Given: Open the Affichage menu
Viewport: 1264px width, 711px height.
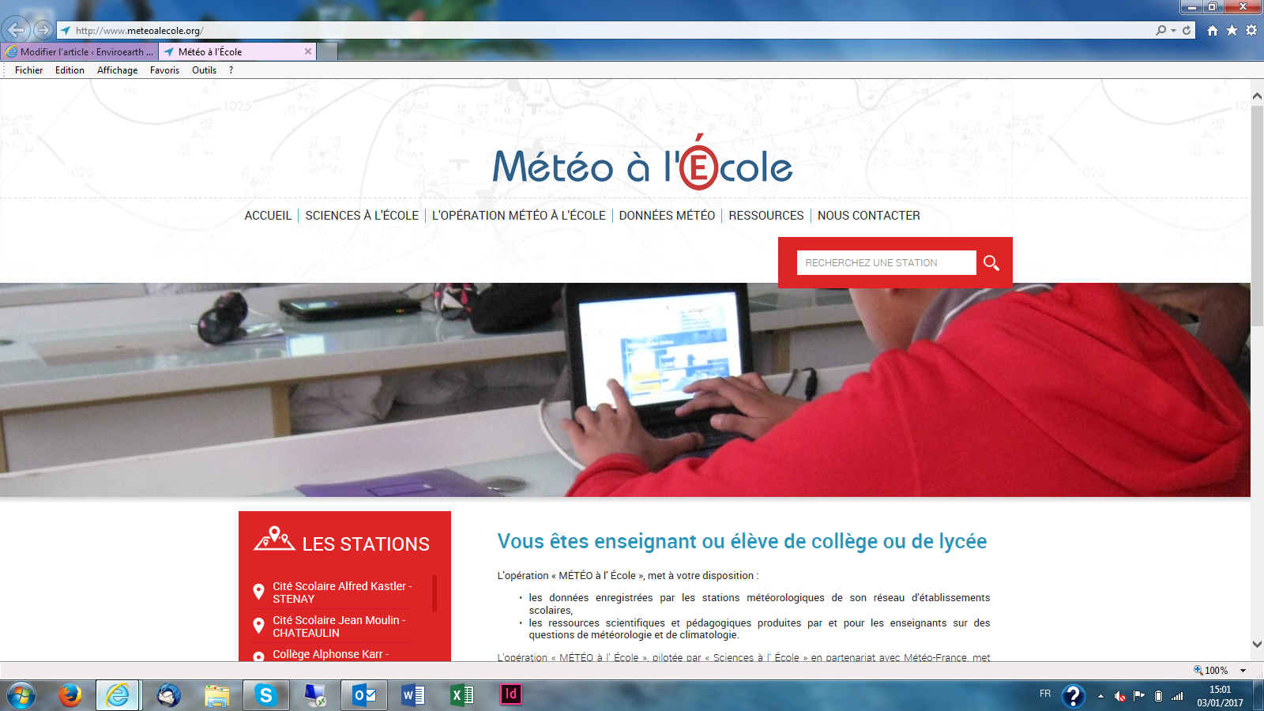Looking at the screenshot, I should [117, 70].
